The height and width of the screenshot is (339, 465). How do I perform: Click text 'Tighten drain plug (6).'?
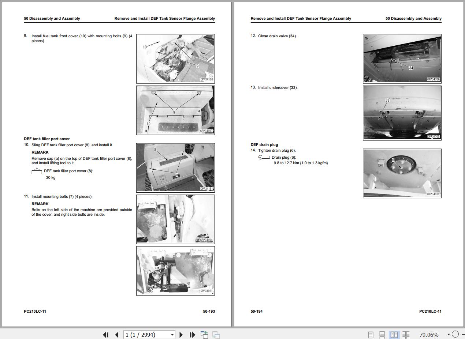277,151
